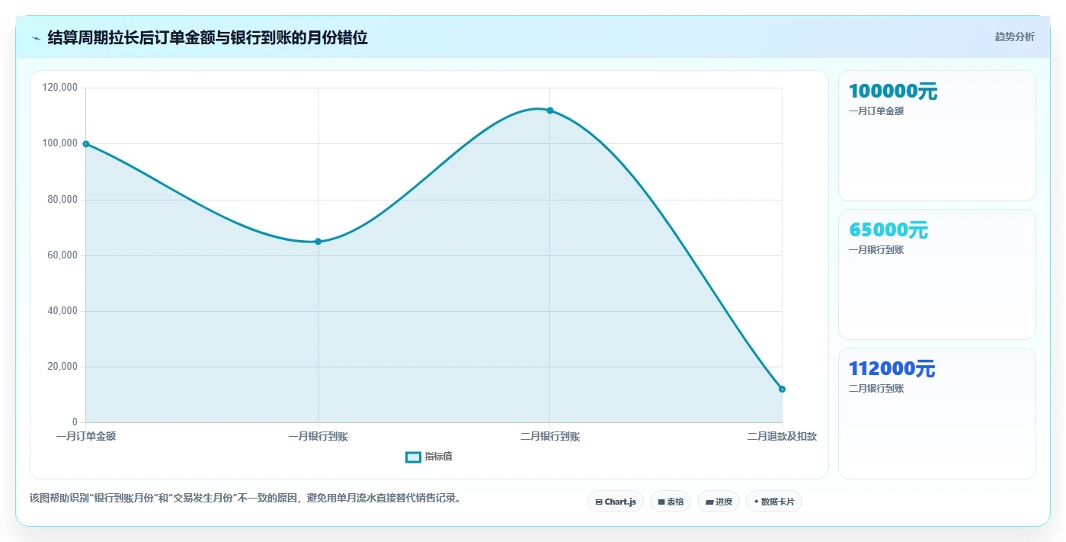Click the 一月银行到账 card caption

coord(876,250)
